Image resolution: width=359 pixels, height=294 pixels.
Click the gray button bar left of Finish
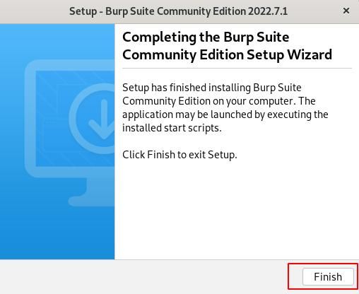pos(143,277)
